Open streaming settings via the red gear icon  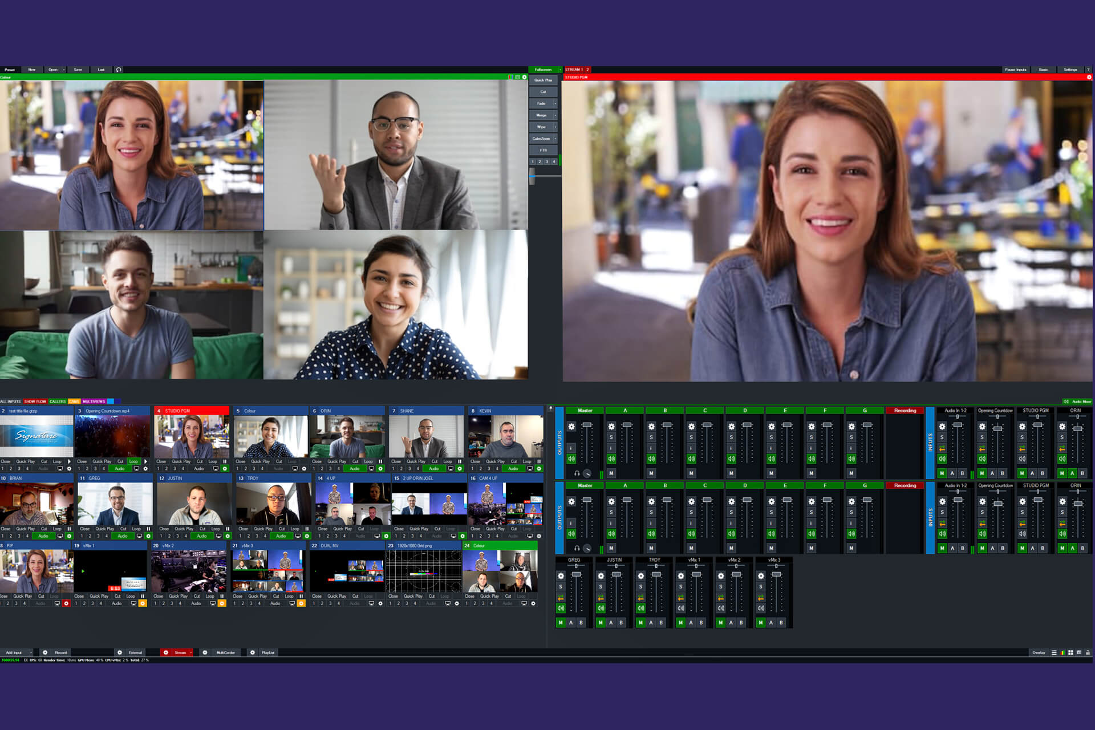pyautogui.click(x=166, y=652)
